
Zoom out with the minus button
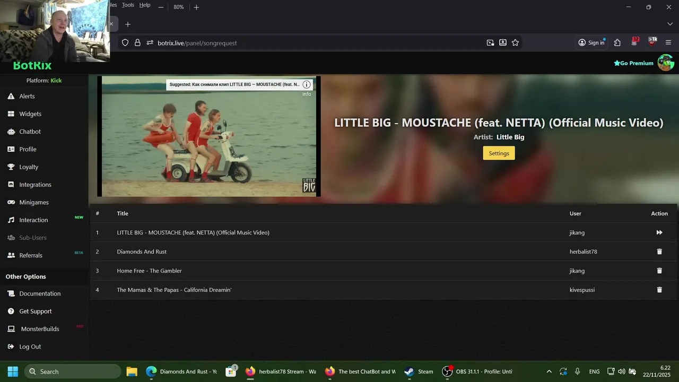[x=161, y=7]
